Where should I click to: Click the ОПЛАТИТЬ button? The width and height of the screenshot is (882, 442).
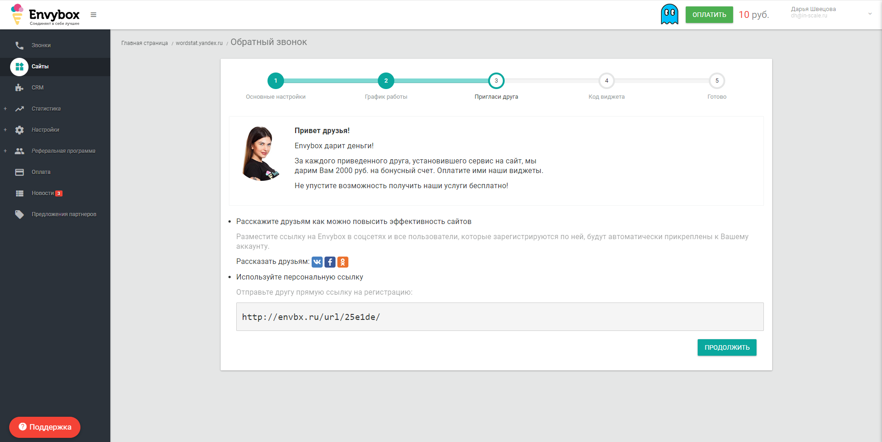[709, 15]
